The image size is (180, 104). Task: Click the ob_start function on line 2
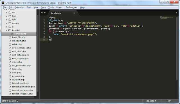pyautogui.click(x=54, y=20)
